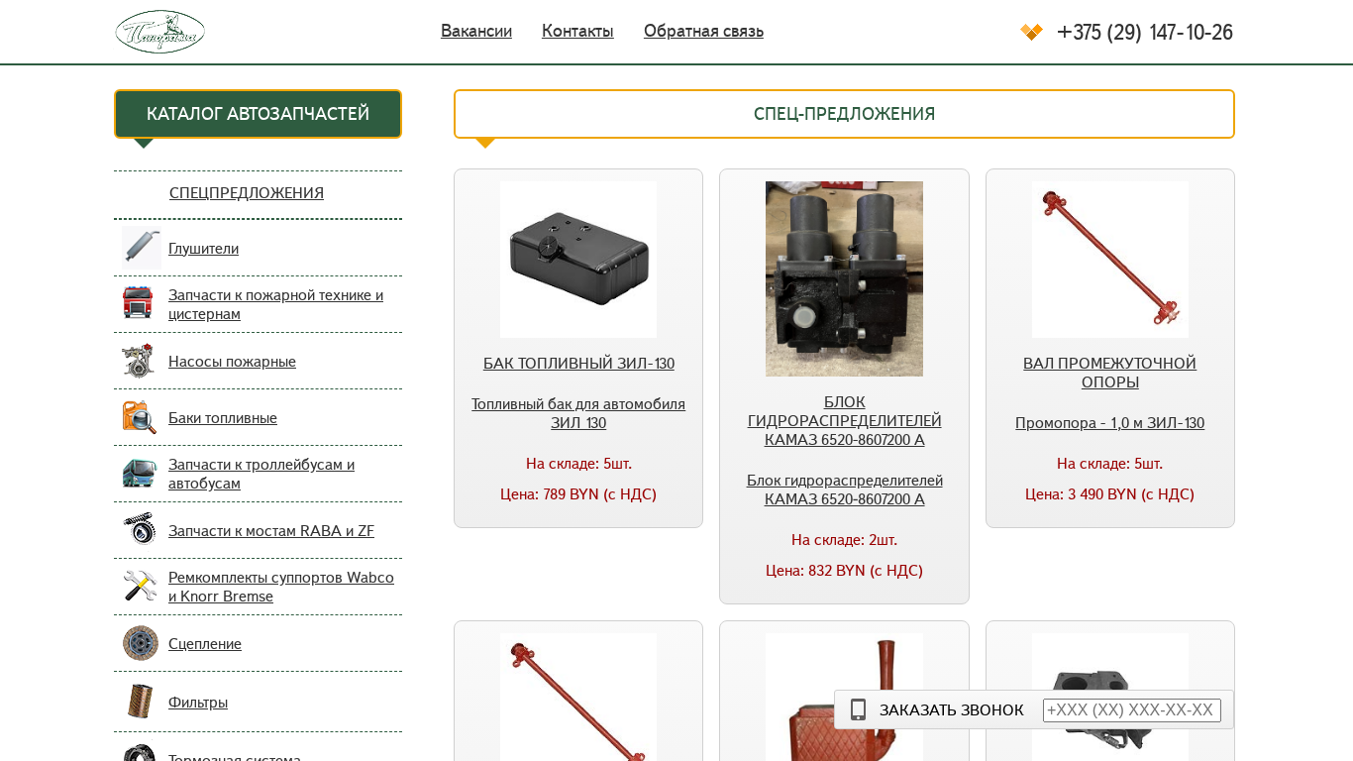The image size is (1353, 761).
Task: Open the Бак топливный ЗИЛ-130 title link
Action: tap(578, 363)
